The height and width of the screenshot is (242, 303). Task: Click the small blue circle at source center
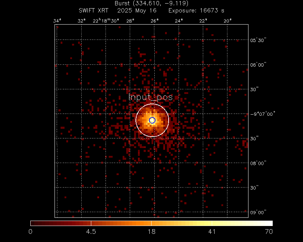152,120
